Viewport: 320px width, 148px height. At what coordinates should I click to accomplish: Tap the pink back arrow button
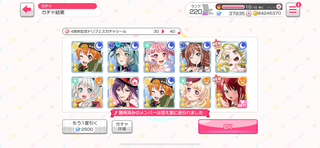tap(27, 10)
